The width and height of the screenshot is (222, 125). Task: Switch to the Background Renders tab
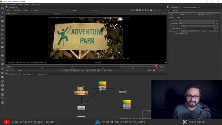[190, 7]
